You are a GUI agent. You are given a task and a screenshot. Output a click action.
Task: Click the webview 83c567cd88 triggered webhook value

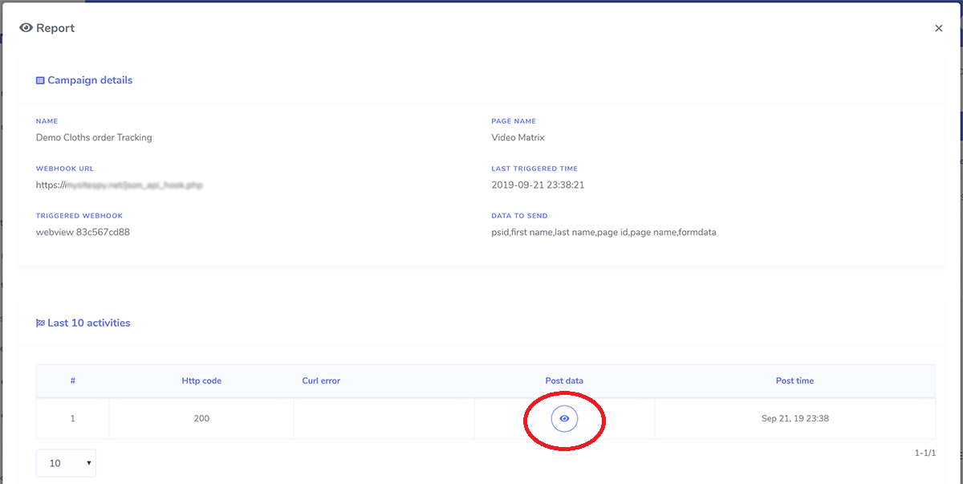click(84, 231)
